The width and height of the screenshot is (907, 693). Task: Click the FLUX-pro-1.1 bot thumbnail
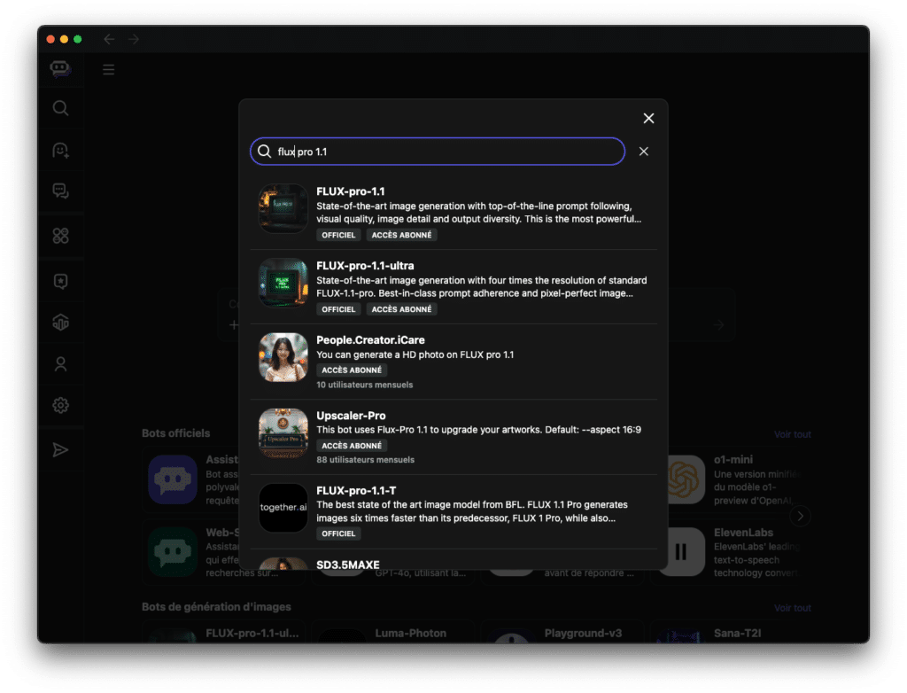pos(283,208)
